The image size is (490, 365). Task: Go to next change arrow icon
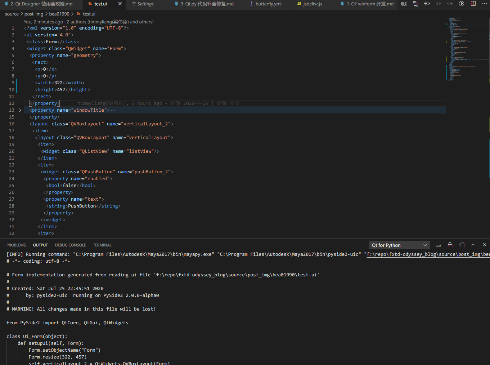[450, 4]
